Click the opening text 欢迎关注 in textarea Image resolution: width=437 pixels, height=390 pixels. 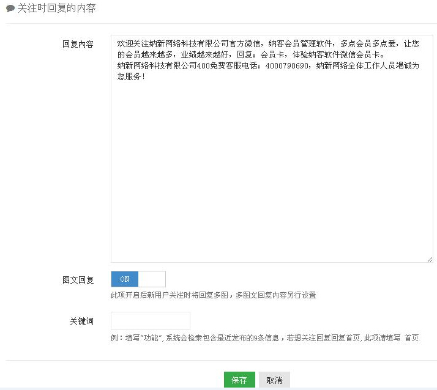[x=132, y=44]
